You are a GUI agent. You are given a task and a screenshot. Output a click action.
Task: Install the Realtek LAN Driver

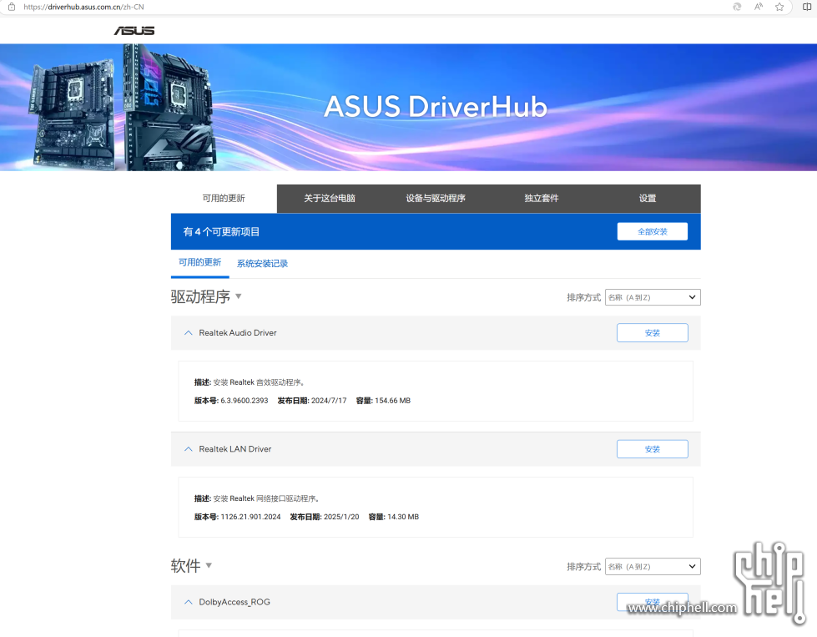[x=653, y=449]
